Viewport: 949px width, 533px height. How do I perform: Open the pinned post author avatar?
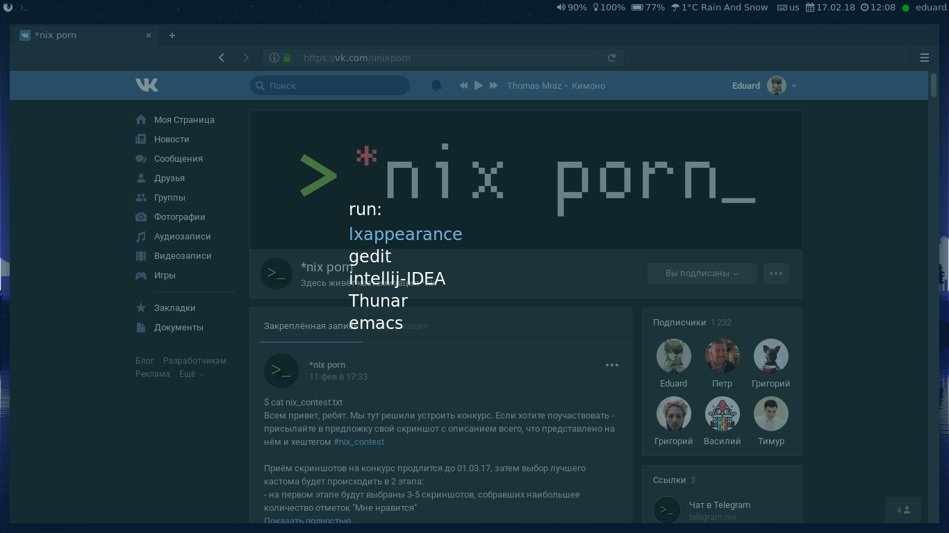click(281, 370)
